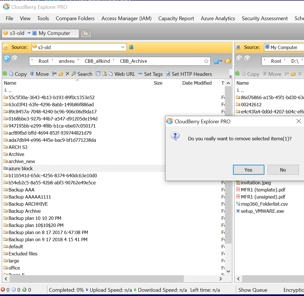Open the Compare Folders menu
Screen dimensions: 304x296
click(x=75, y=18)
